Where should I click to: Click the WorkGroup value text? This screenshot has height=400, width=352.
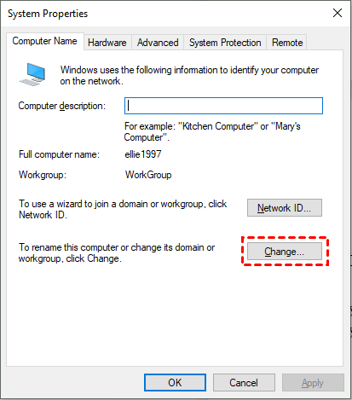148,175
